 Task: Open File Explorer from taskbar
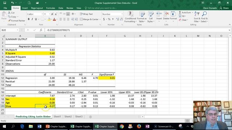[31, 126]
